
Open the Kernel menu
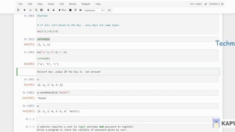pyautogui.click(x=72, y=4)
